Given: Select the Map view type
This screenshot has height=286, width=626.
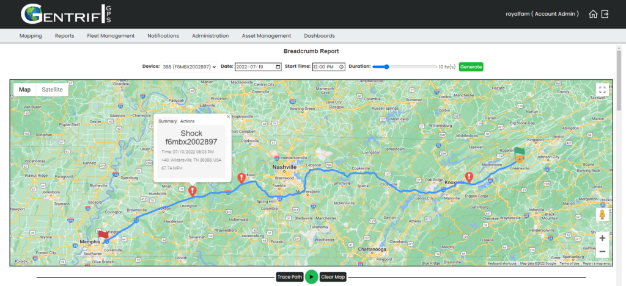Looking at the screenshot, I should 24,90.
